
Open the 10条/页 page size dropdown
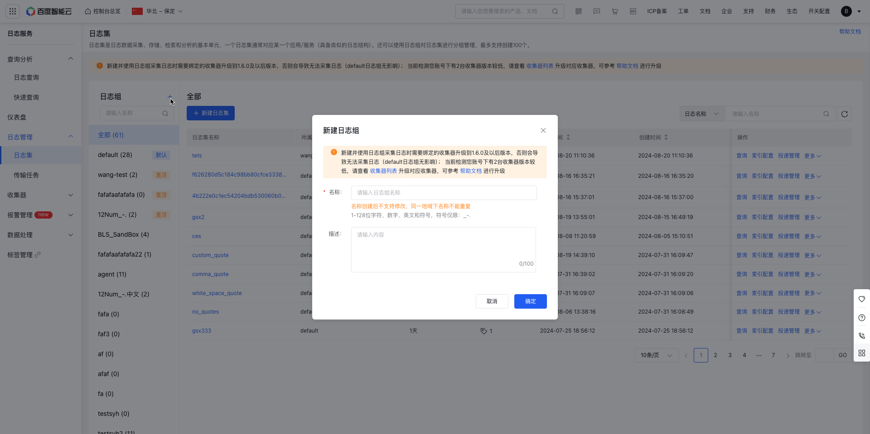pos(657,355)
